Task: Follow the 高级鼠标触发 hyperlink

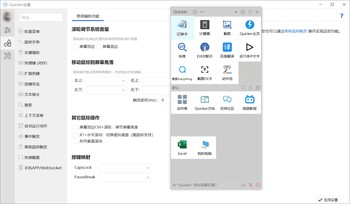Action: tap(296, 31)
